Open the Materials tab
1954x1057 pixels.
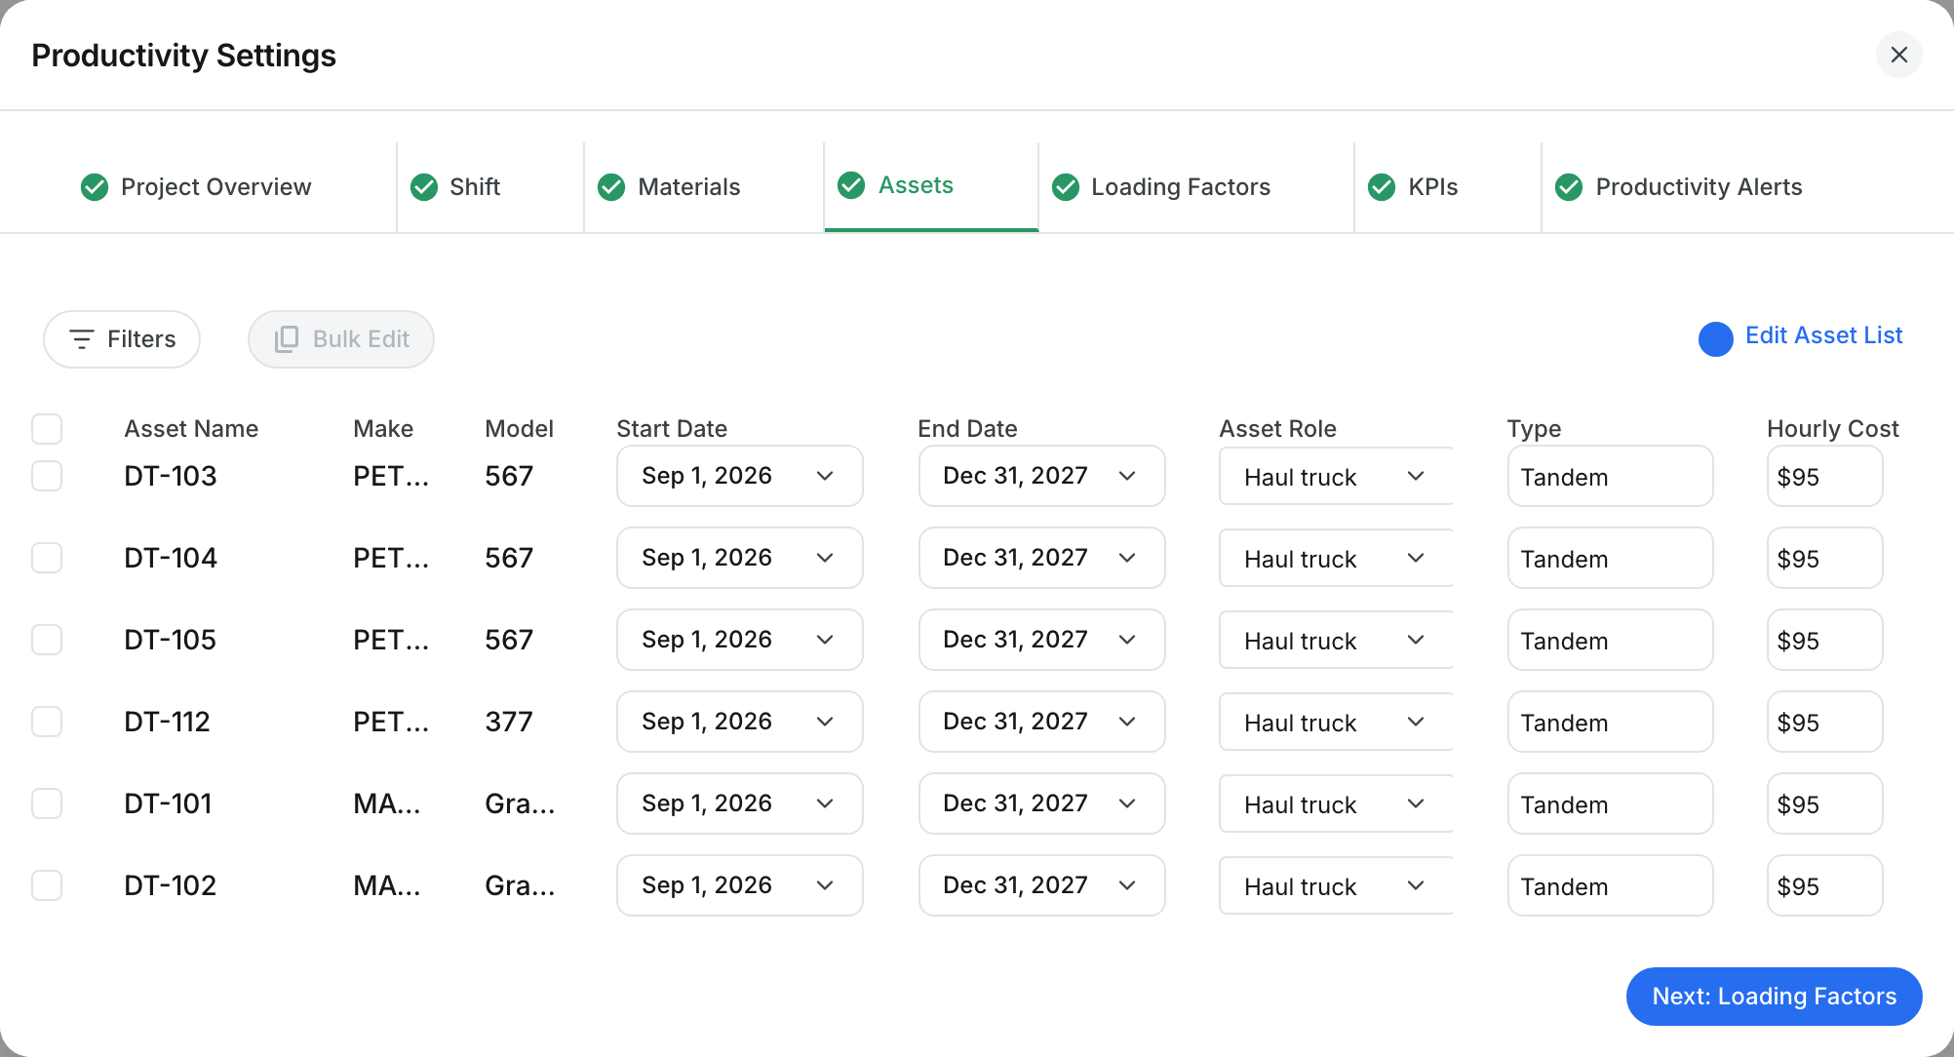pos(704,186)
